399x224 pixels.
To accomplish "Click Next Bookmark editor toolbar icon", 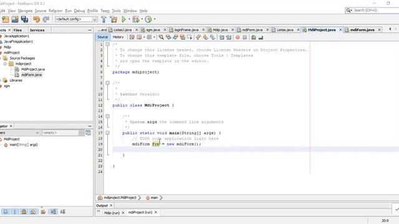I will point(205,37).
